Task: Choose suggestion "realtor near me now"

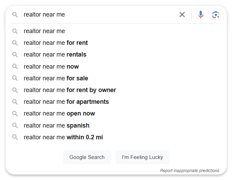Action: [x=116, y=67]
